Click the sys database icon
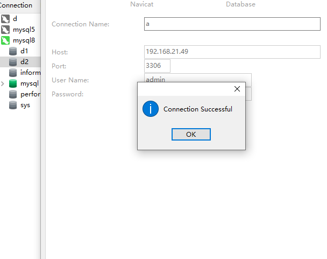This screenshot has height=259, width=327. click(13, 105)
